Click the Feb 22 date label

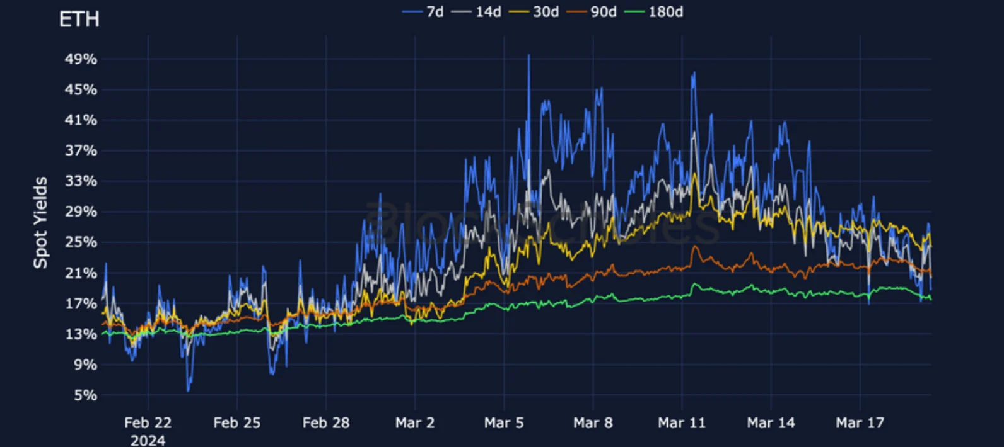pos(148,423)
